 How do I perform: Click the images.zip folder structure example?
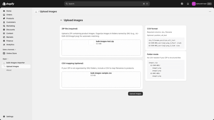tap(166, 69)
